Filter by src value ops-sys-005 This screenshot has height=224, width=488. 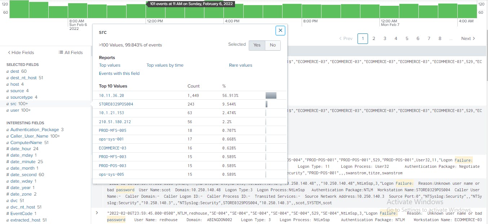[x=111, y=174]
